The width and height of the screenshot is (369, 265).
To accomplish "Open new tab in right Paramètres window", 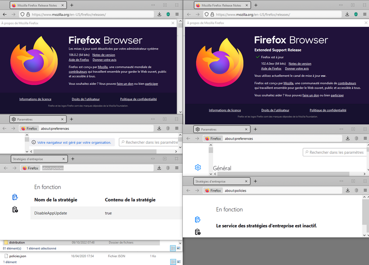I will tap(255, 129).
